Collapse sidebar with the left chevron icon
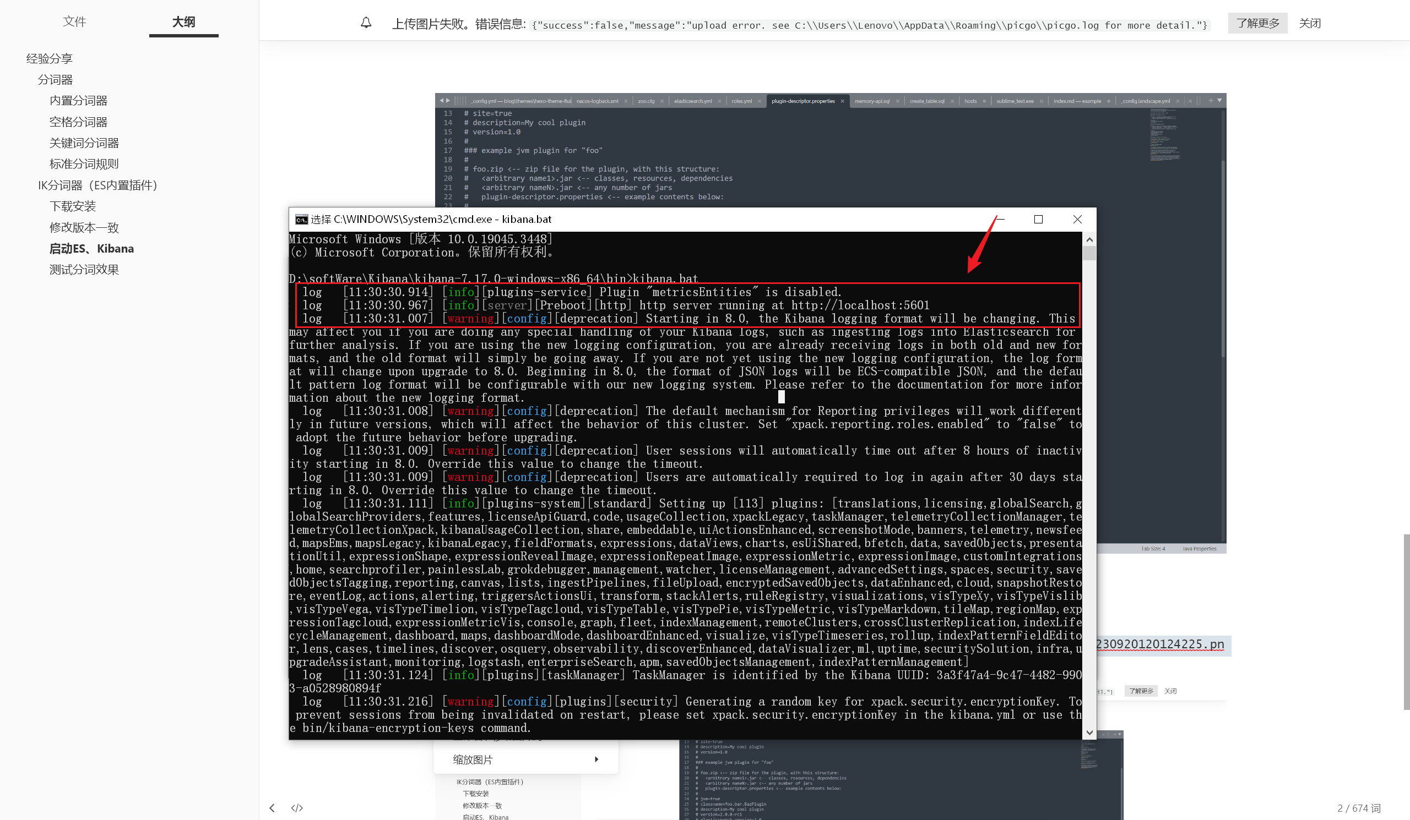This screenshot has width=1410, height=820. [x=272, y=808]
